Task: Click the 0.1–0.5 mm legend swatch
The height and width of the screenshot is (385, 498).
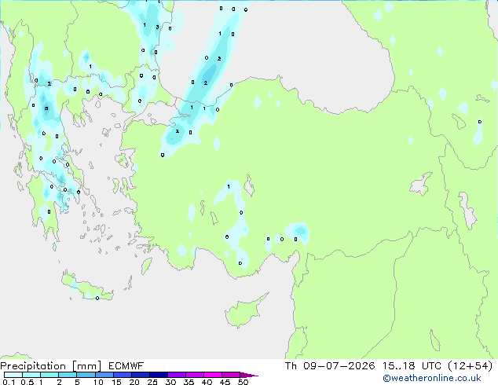Action: 13,375
